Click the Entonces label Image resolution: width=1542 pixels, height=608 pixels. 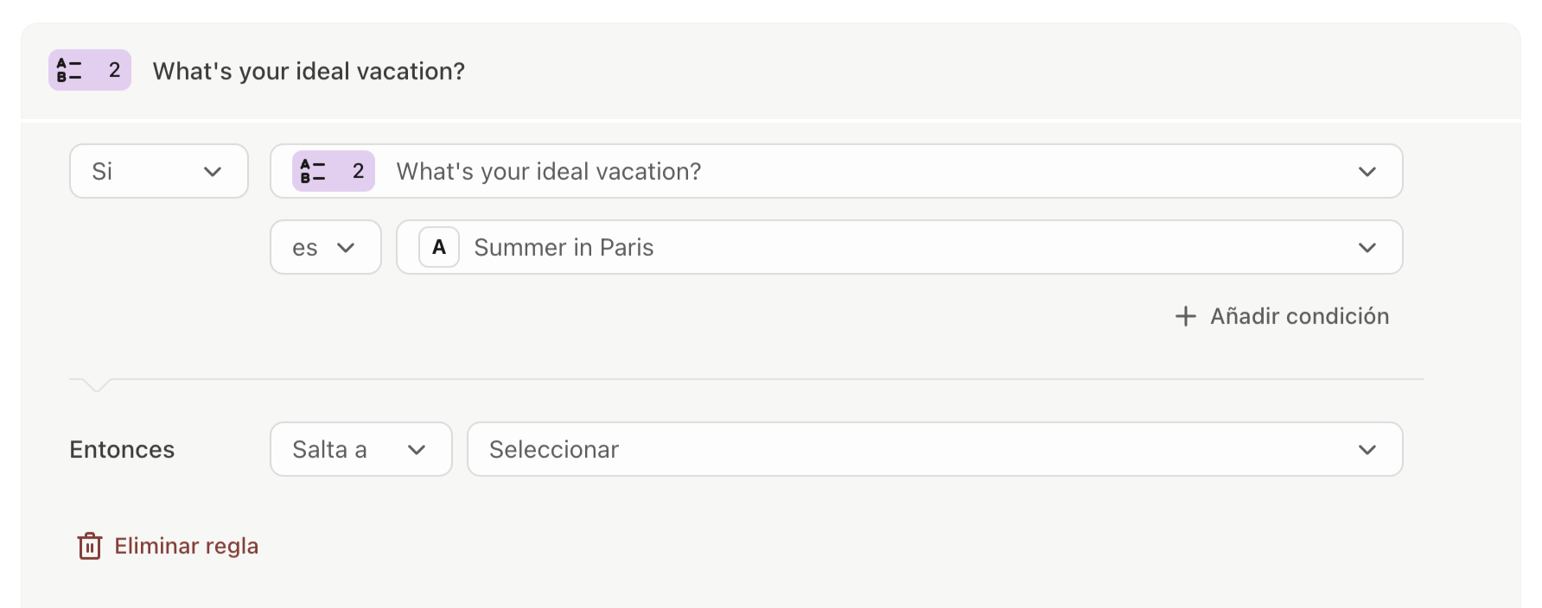tap(122, 450)
